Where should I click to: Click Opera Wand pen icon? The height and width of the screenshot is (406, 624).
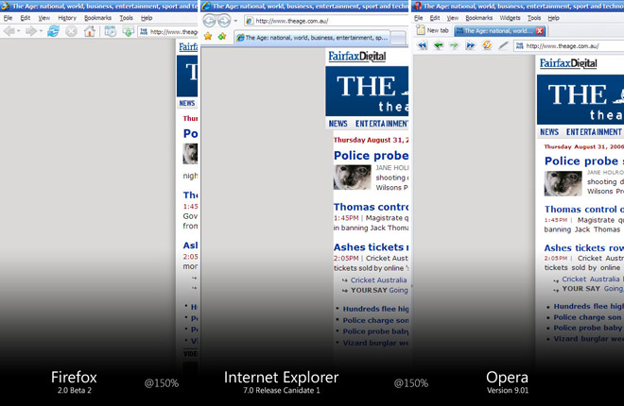[x=503, y=45]
